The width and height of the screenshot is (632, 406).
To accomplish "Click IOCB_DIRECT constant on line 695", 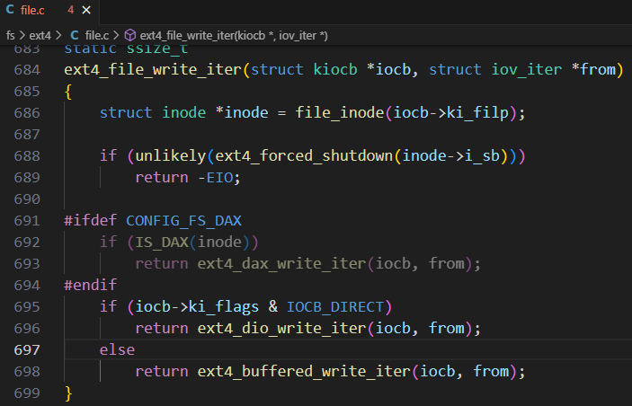I will click(335, 307).
